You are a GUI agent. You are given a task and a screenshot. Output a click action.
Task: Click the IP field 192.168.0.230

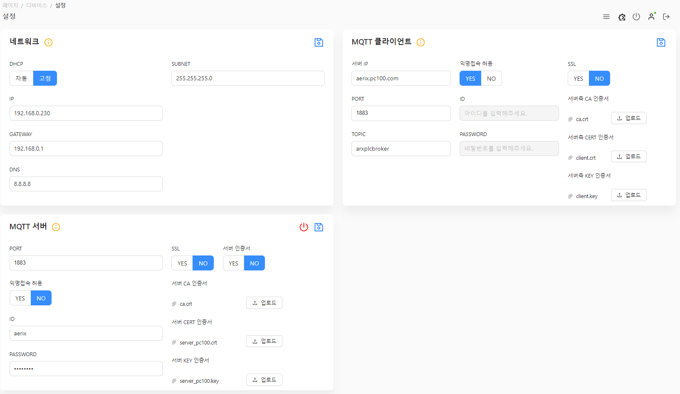(x=86, y=113)
